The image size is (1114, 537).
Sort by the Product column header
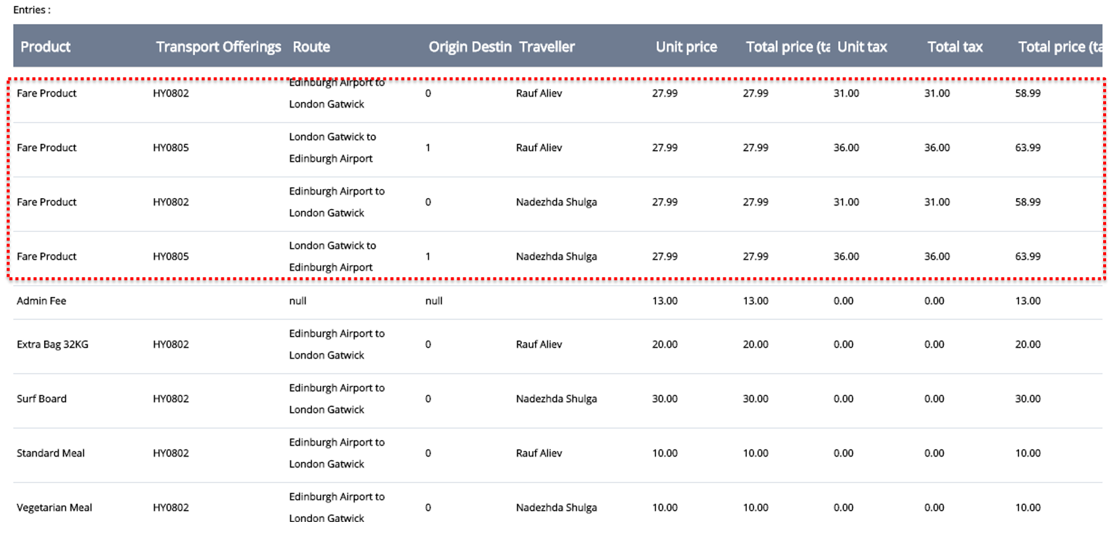coord(45,47)
